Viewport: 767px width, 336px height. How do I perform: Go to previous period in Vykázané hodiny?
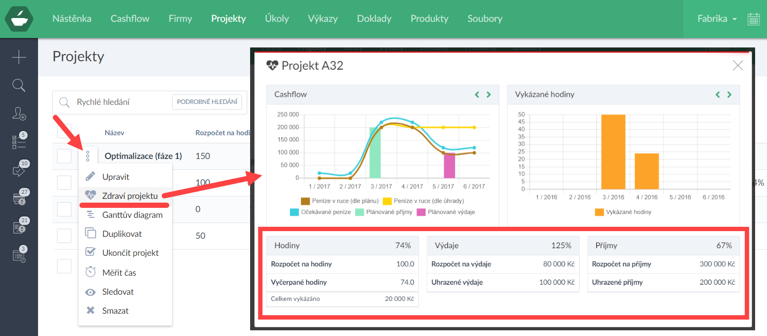(x=718, y=94)
